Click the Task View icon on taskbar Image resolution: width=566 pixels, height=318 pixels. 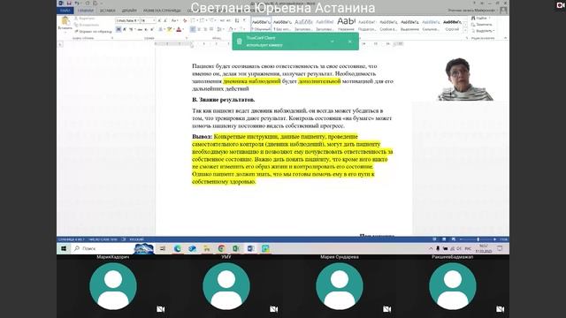(163, 248)
